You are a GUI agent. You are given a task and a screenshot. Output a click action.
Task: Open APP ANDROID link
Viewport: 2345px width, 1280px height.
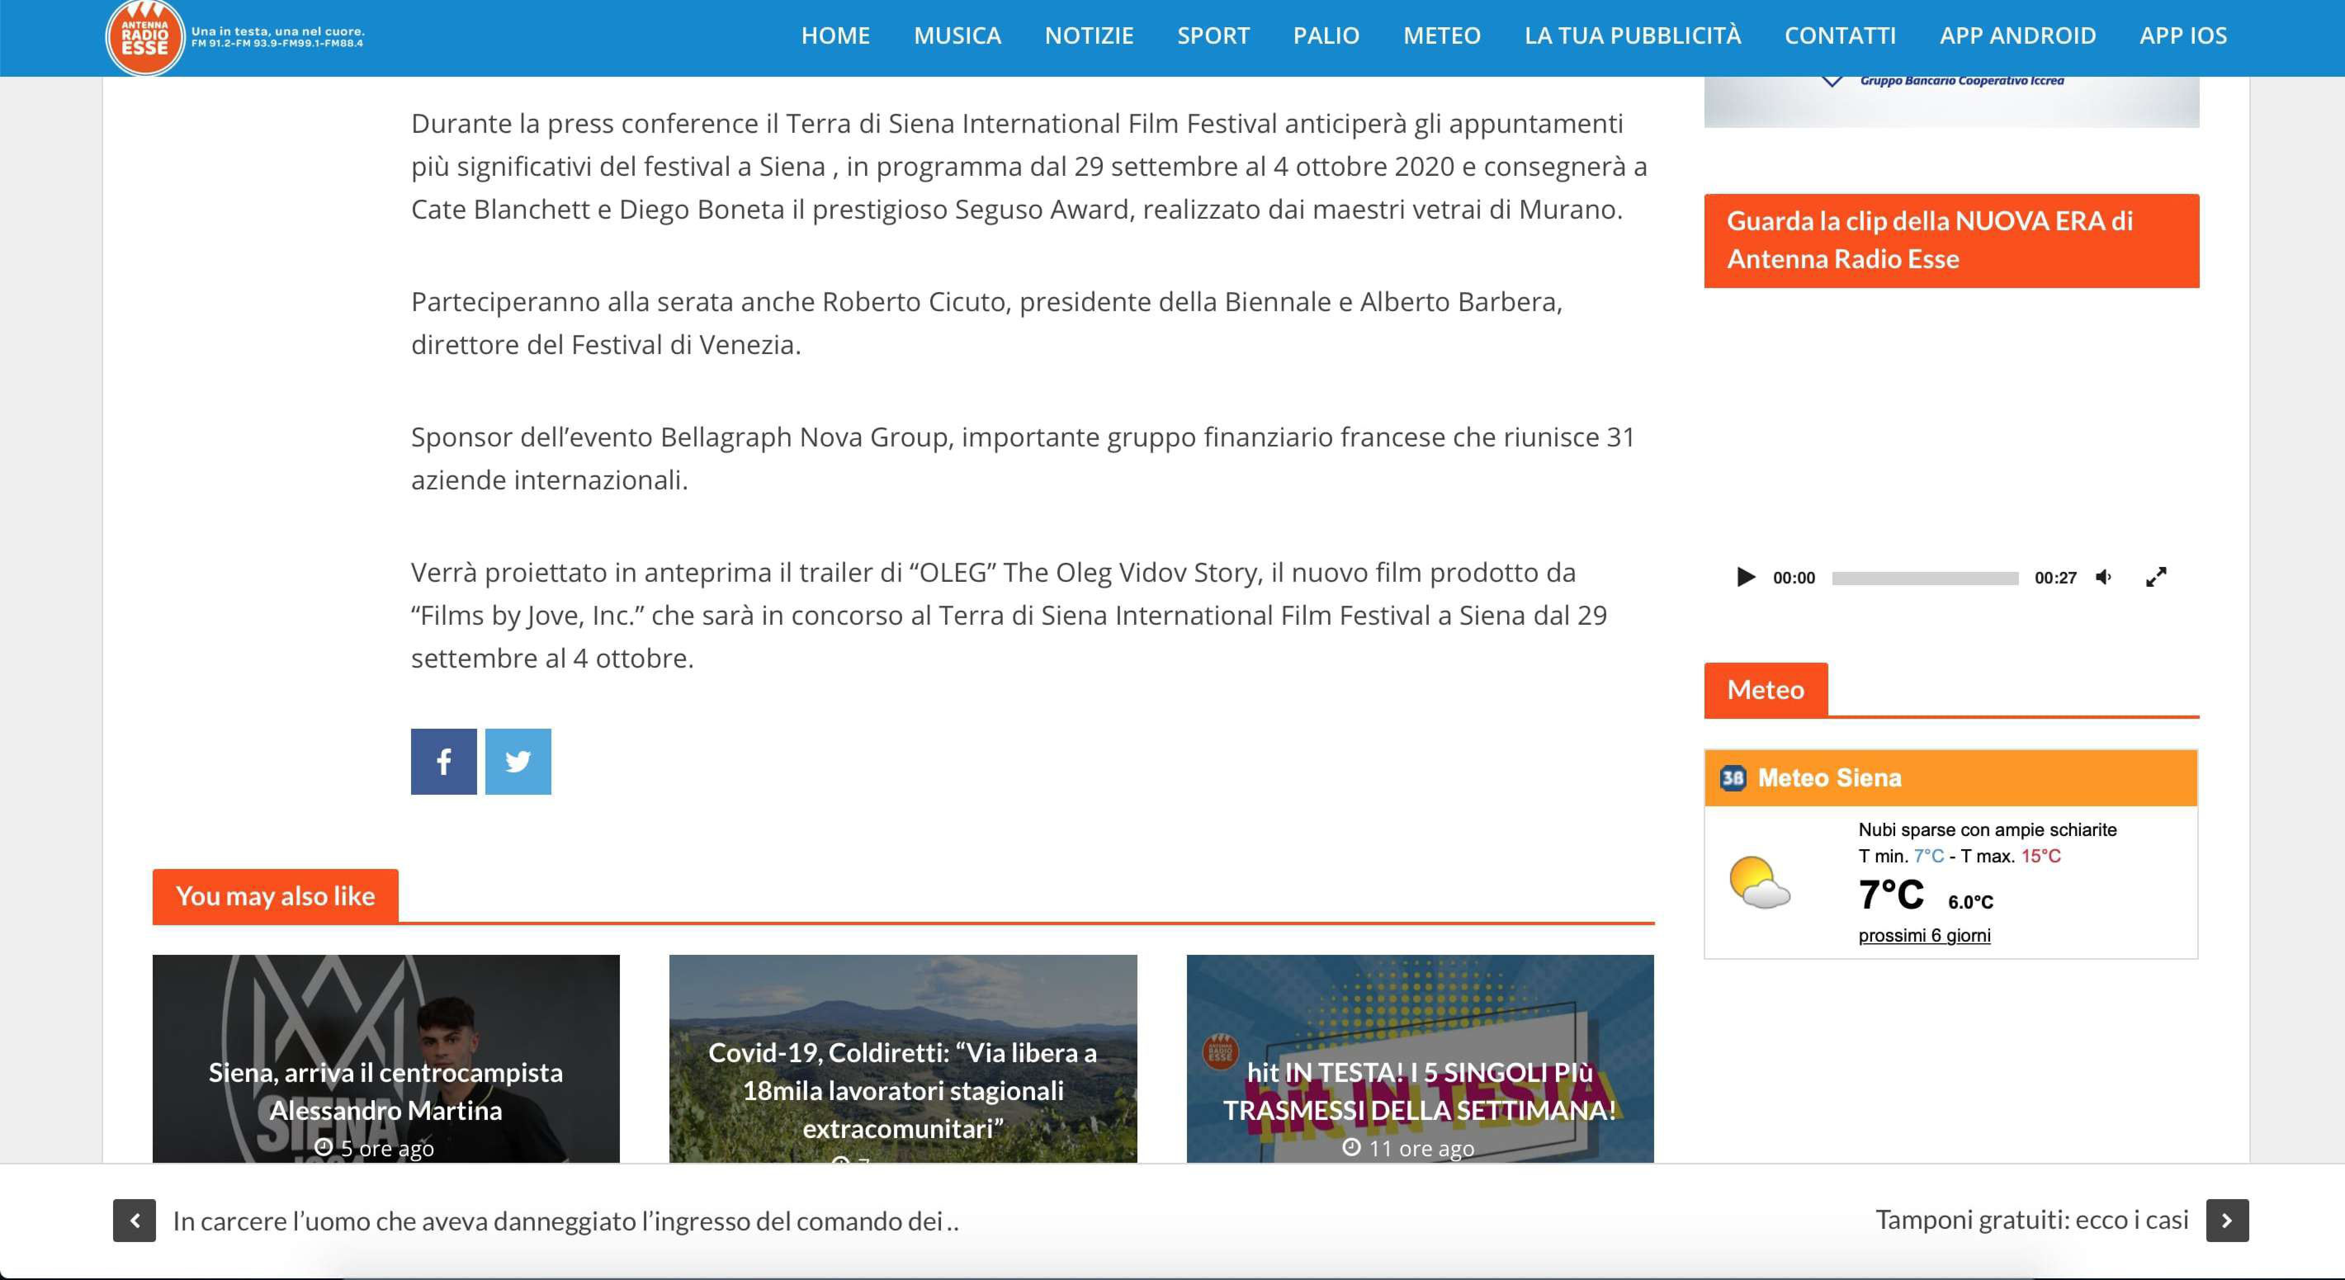tap(2017, 35)
